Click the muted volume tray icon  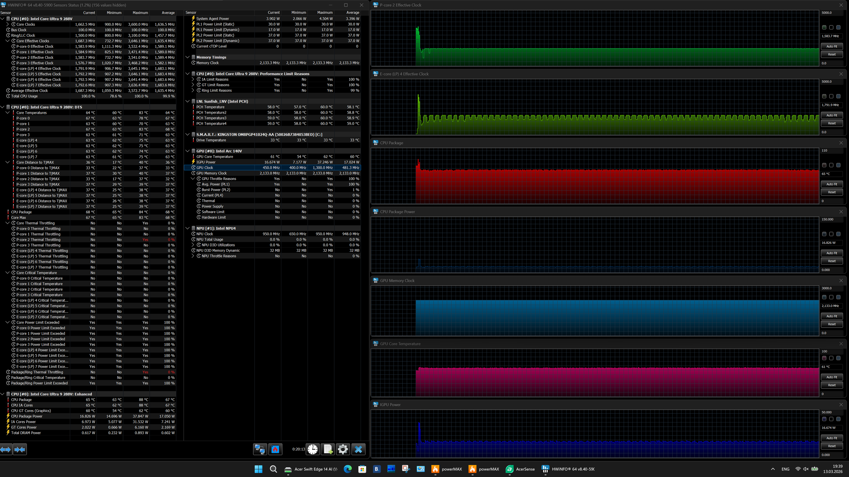tap(806, 469)
